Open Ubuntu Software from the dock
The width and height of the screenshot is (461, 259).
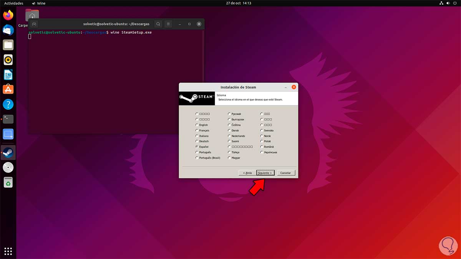8,89
